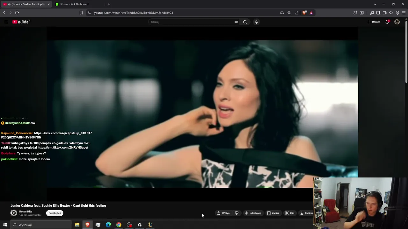This screenshot has height=229, width=408.
Task: Bookmark this page with bookmark icon
Action: (81, 13)
